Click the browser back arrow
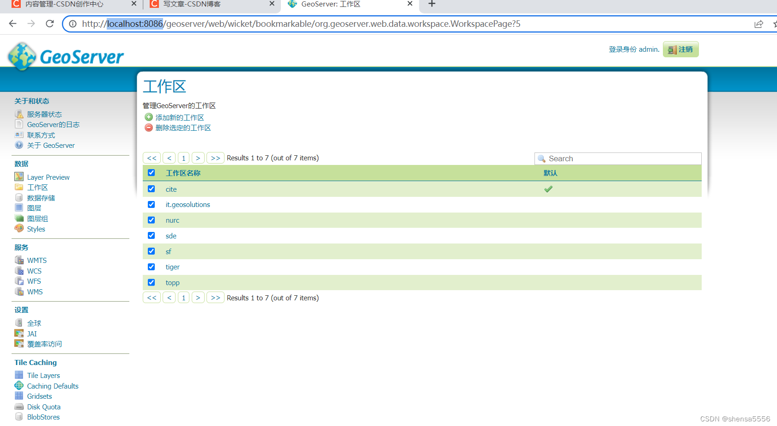The width and height of the screenshot is (777, 426). (12, 24)
